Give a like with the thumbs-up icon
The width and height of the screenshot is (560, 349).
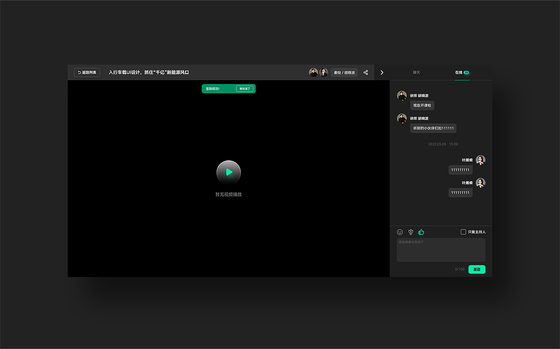pyautogui.click(x=421, y=232)
